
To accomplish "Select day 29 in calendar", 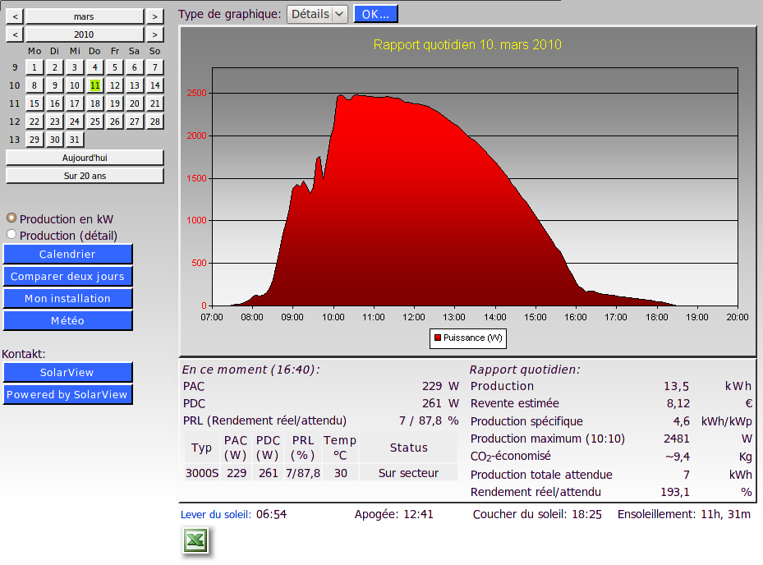I will click(34, 140).
